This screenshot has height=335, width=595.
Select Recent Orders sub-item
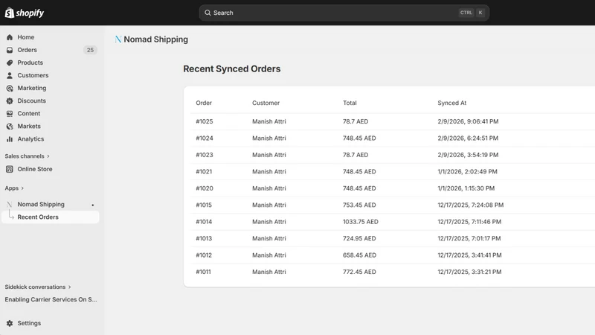click(50, 217)
